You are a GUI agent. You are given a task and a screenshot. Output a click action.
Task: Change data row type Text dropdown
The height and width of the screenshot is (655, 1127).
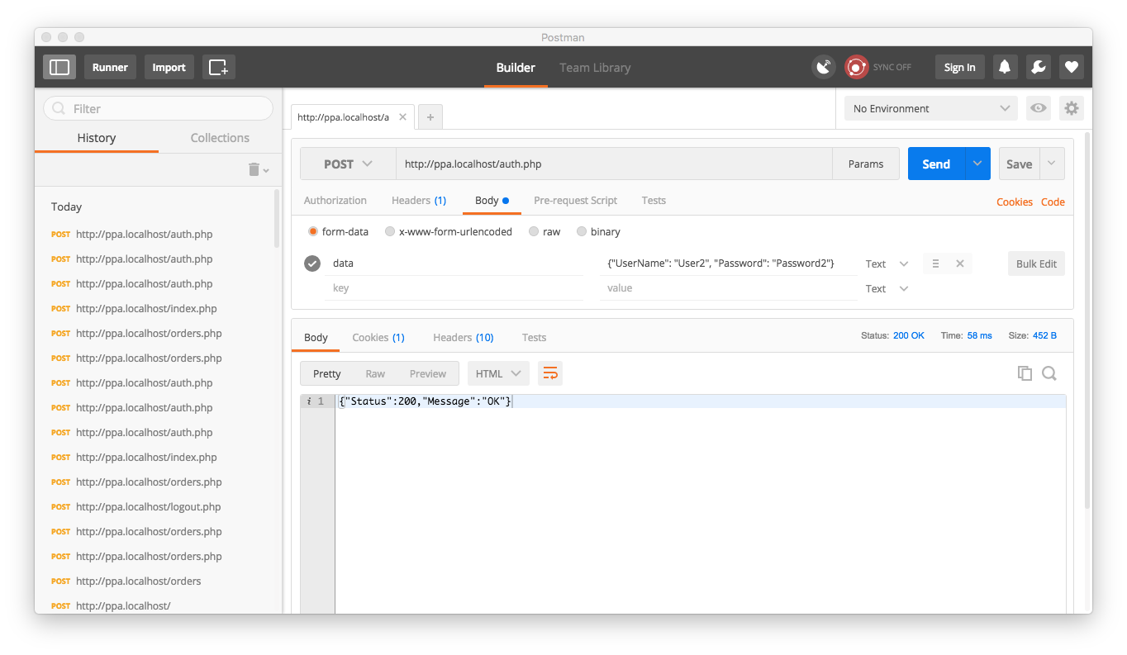887,263
